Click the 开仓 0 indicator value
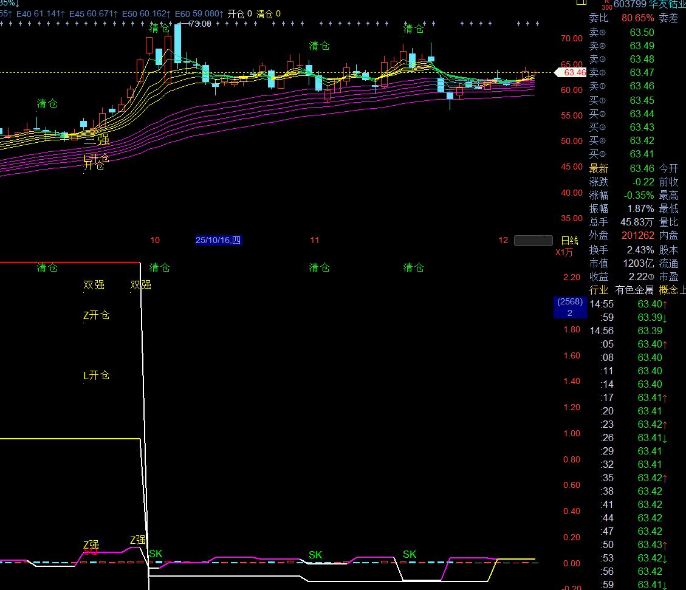The image size is (686, 590). click(x=240, y=14)
